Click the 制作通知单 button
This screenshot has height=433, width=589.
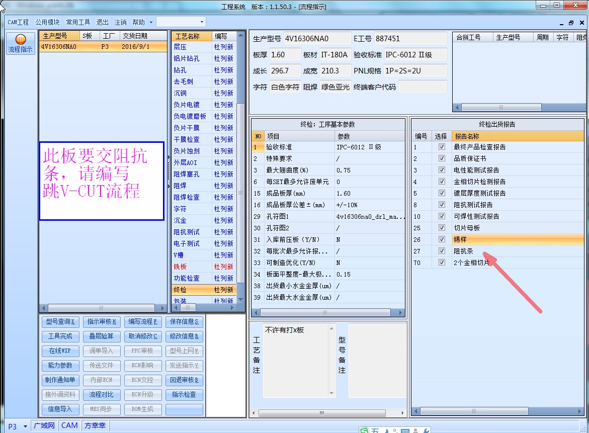(x=60, y=380)
